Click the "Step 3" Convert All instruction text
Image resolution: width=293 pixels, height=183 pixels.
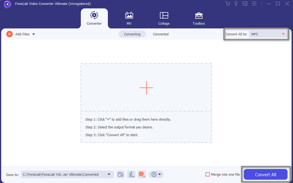(111, 135)
